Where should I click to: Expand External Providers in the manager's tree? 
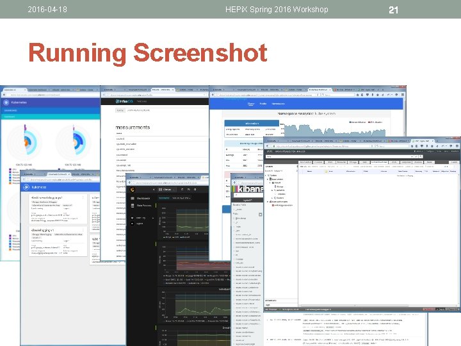point(268,202)
